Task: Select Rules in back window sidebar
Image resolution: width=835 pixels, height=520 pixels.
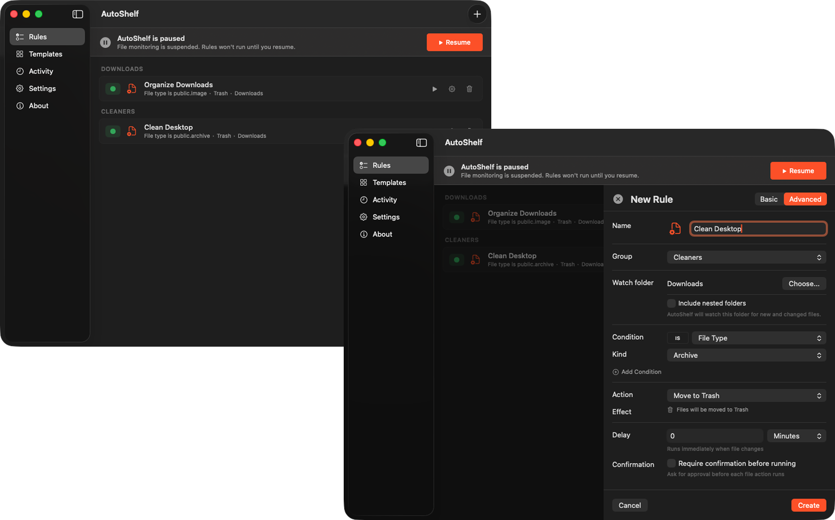Action: coord(47,37)
